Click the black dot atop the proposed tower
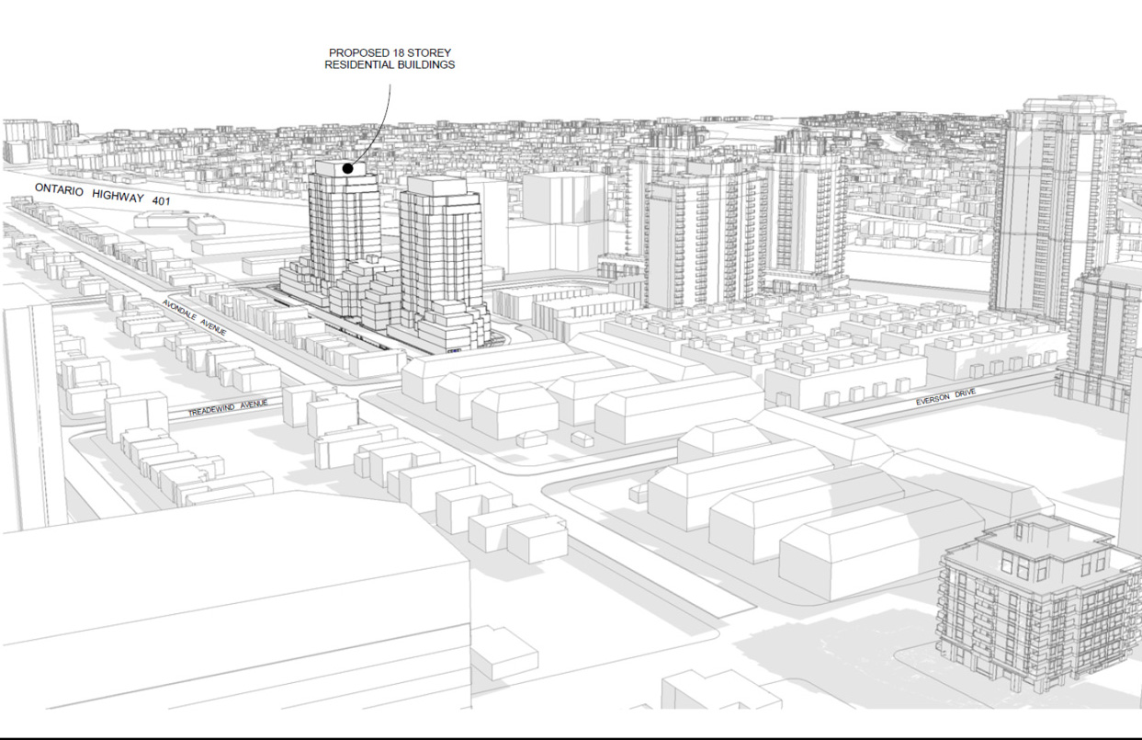 click(x=348, y=168)
